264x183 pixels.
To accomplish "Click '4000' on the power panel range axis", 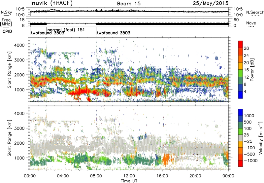I will pos(19,45).
